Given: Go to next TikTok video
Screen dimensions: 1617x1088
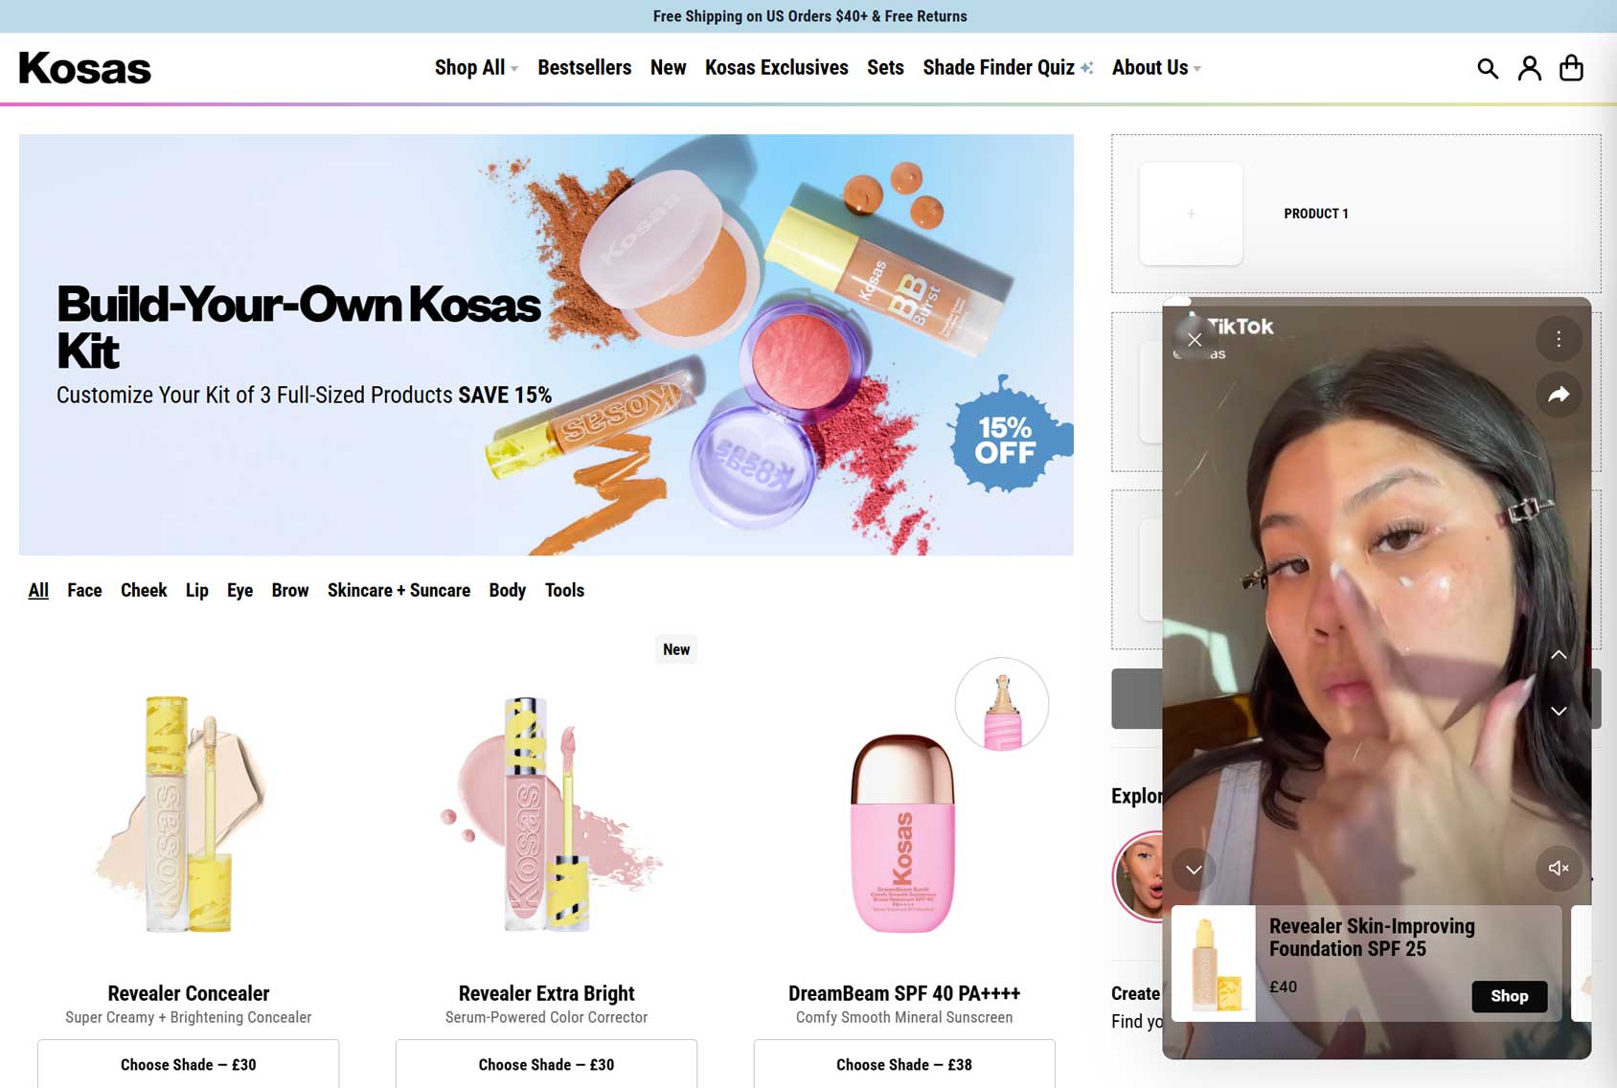Looking at the screenshot, I should coord(1559,711).
